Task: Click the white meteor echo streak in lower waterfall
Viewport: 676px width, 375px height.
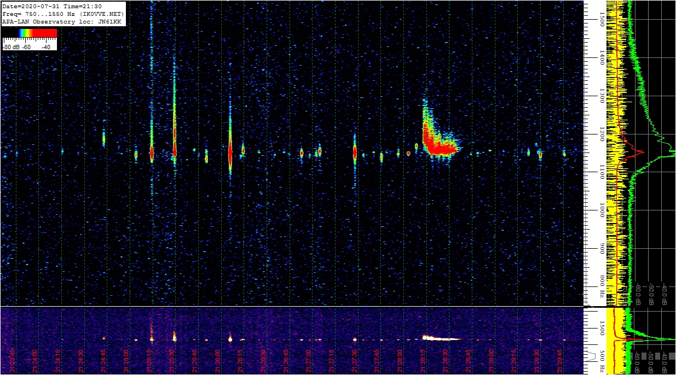Action: point(441,338)
